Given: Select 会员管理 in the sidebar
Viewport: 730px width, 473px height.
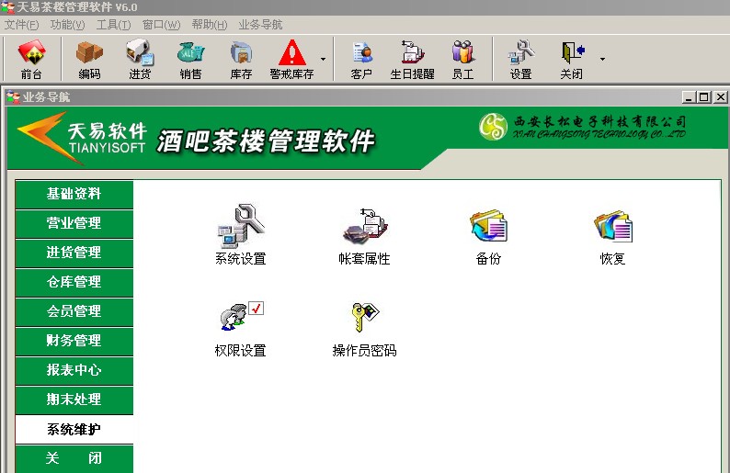Looking at the screenshot, I should tap(74, 311).
